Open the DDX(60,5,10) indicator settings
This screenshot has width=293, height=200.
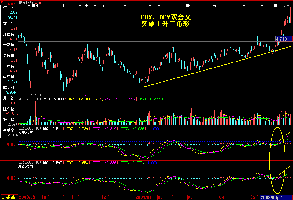click(x=30, y=128)
